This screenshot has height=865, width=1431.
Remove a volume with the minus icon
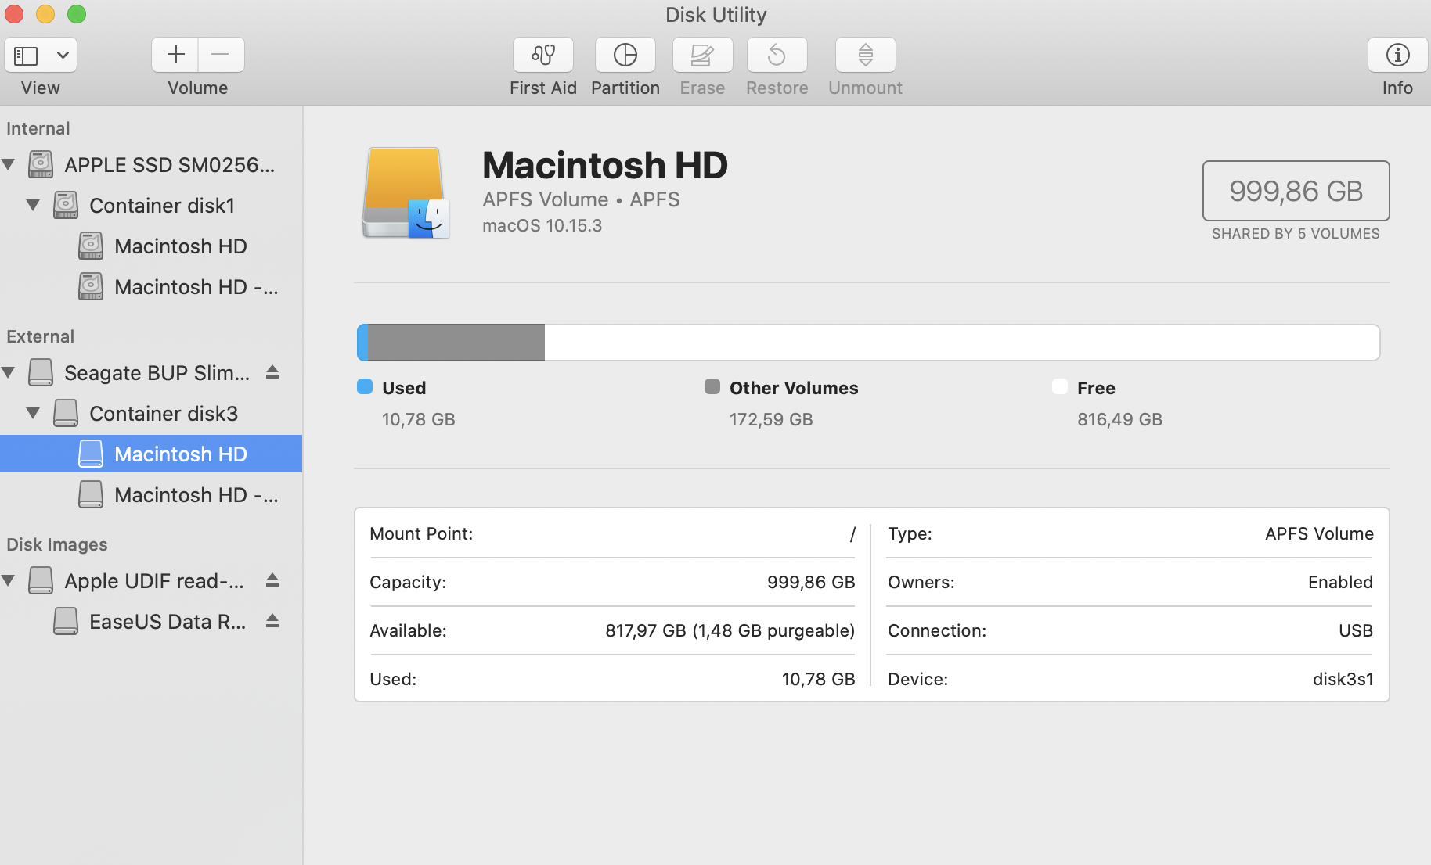click(221, 55)
